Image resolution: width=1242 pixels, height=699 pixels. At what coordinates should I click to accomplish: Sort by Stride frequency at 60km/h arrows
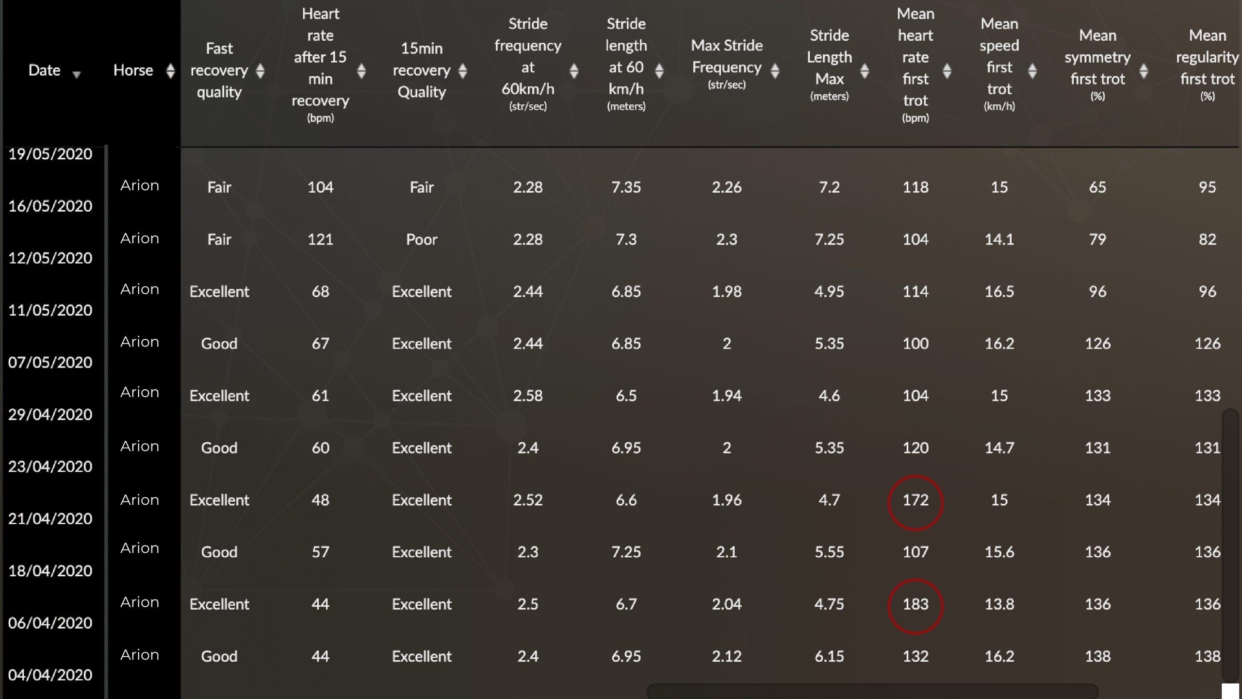click(574, 71)
